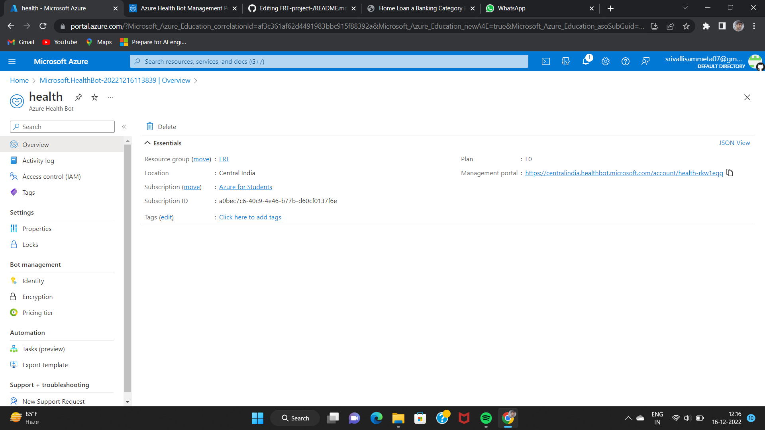Collapse the Essentials section

147,143
